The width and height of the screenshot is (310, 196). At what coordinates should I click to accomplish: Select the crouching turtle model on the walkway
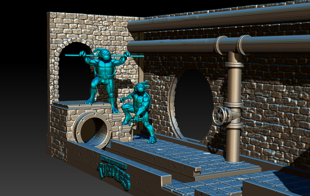point(138,112)
